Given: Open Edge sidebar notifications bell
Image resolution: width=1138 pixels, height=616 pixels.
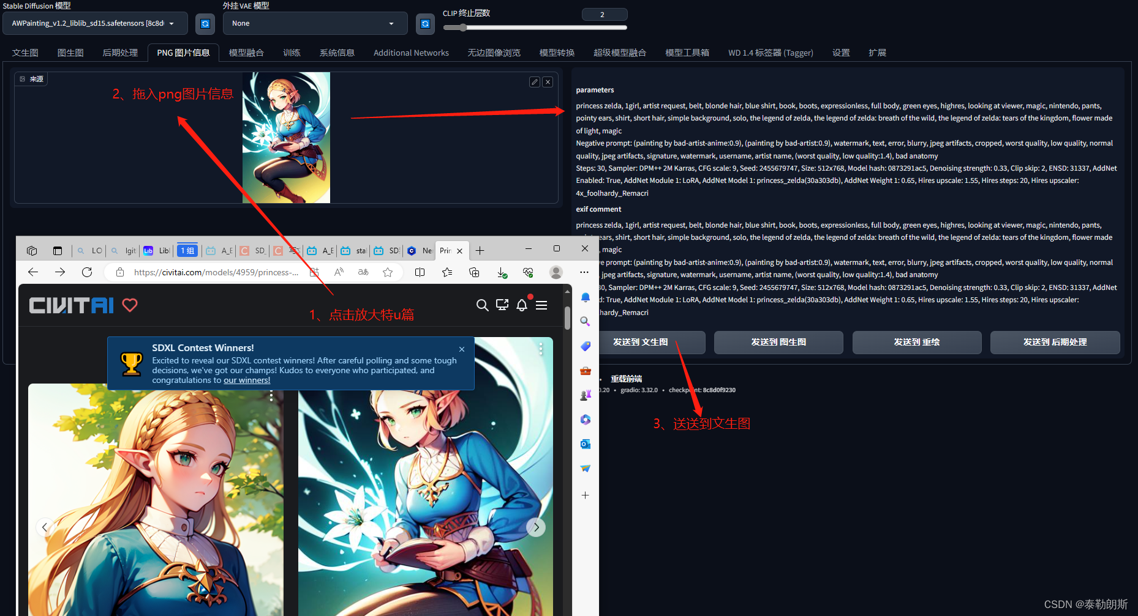Looking at the screenshot, I should tap(586, 297).
